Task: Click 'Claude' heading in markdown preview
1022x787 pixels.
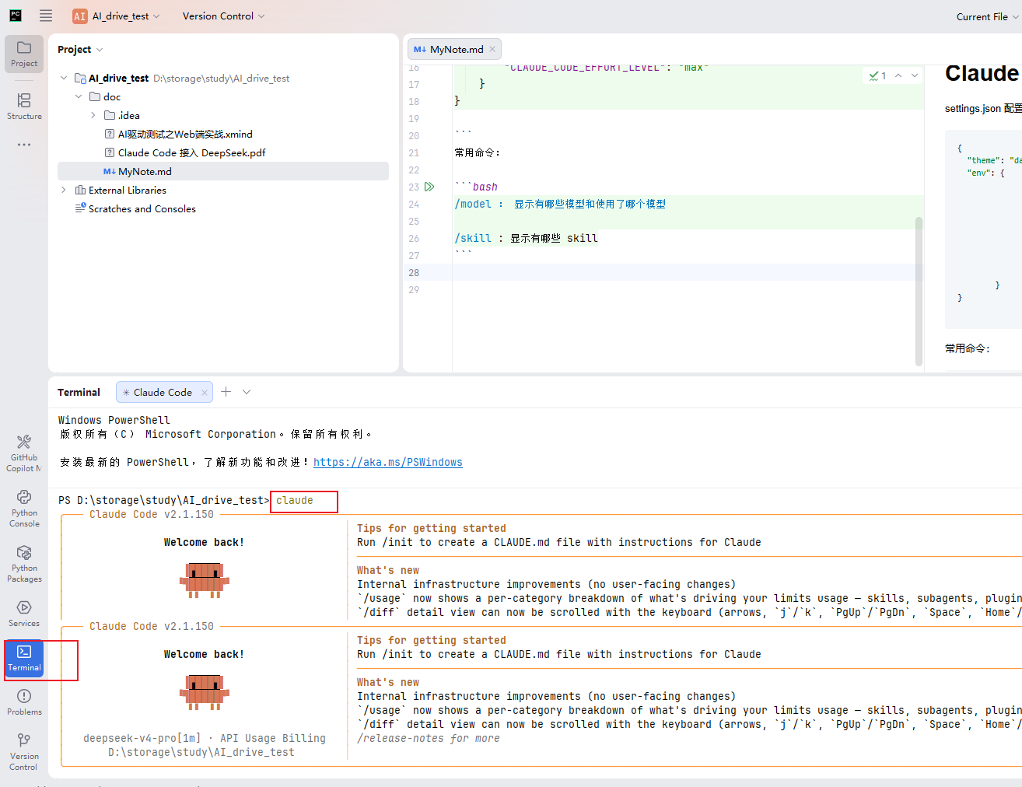Action: tap(982, 73)
